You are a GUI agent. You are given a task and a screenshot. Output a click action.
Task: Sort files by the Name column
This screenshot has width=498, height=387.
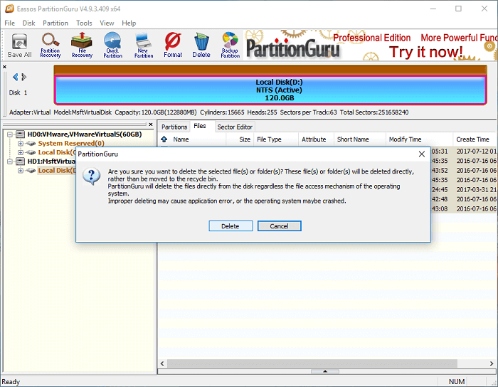[181, 139]
